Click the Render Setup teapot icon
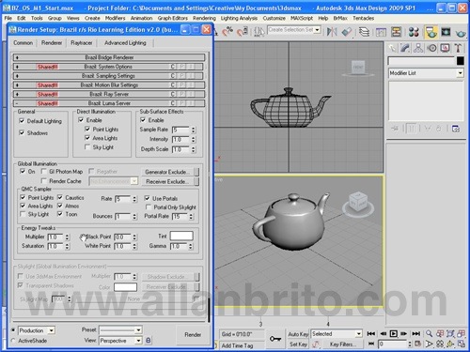 (431, 32)
